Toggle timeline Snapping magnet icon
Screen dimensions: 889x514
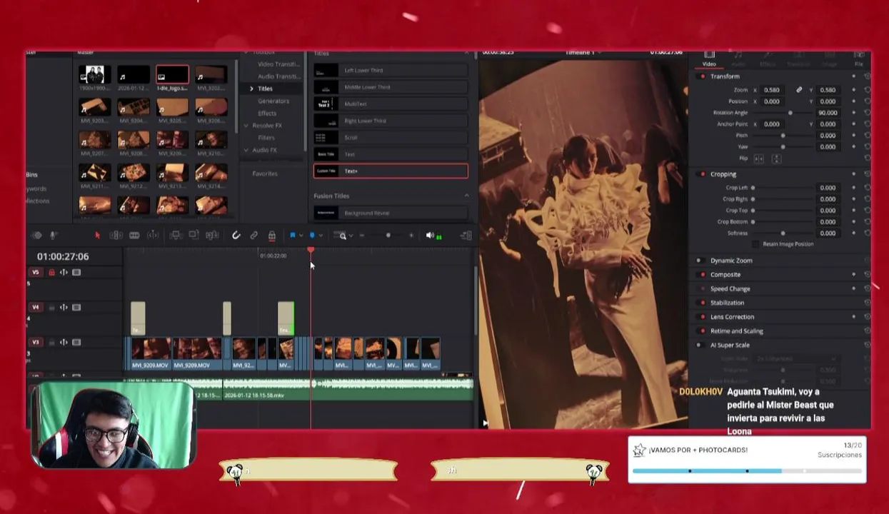coord(236,235)
